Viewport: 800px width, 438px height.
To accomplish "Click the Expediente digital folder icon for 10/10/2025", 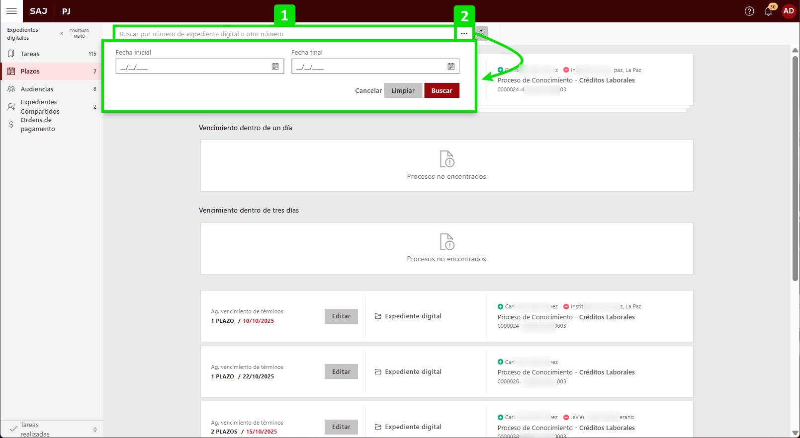I will 378,316.
